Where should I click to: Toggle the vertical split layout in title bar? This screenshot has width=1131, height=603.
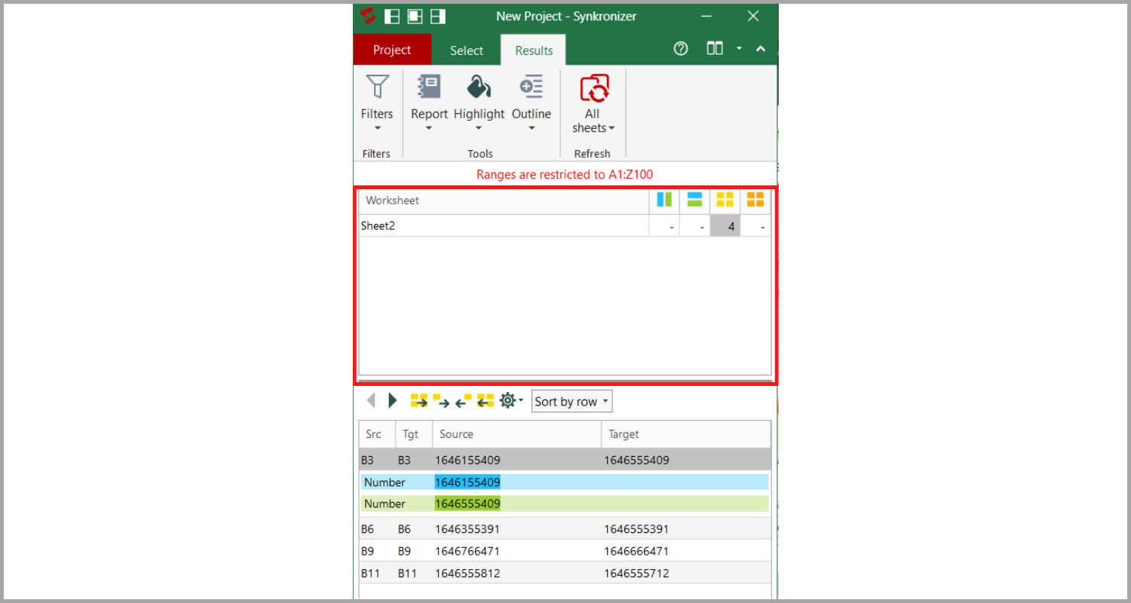tap(392, 16)
